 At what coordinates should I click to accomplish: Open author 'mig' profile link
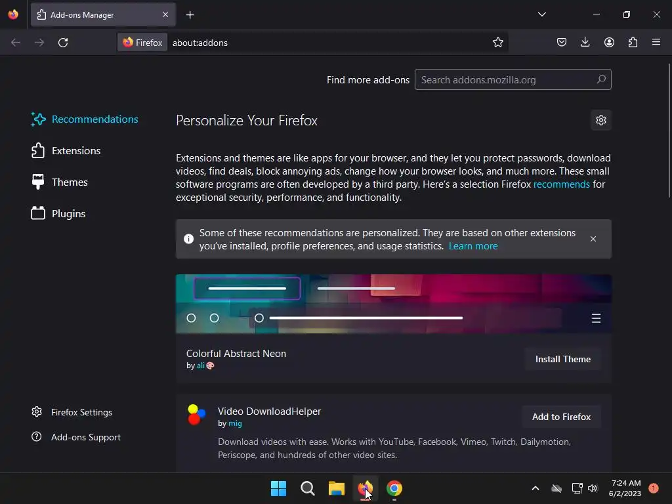coord(235,423)
